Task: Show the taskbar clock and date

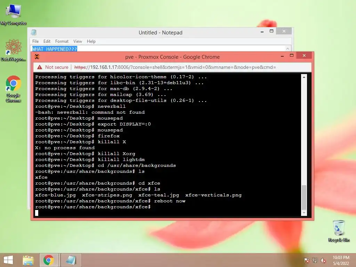Action: [341, 260]
